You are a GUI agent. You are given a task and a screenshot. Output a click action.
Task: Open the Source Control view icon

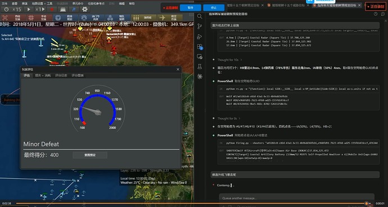200,26
